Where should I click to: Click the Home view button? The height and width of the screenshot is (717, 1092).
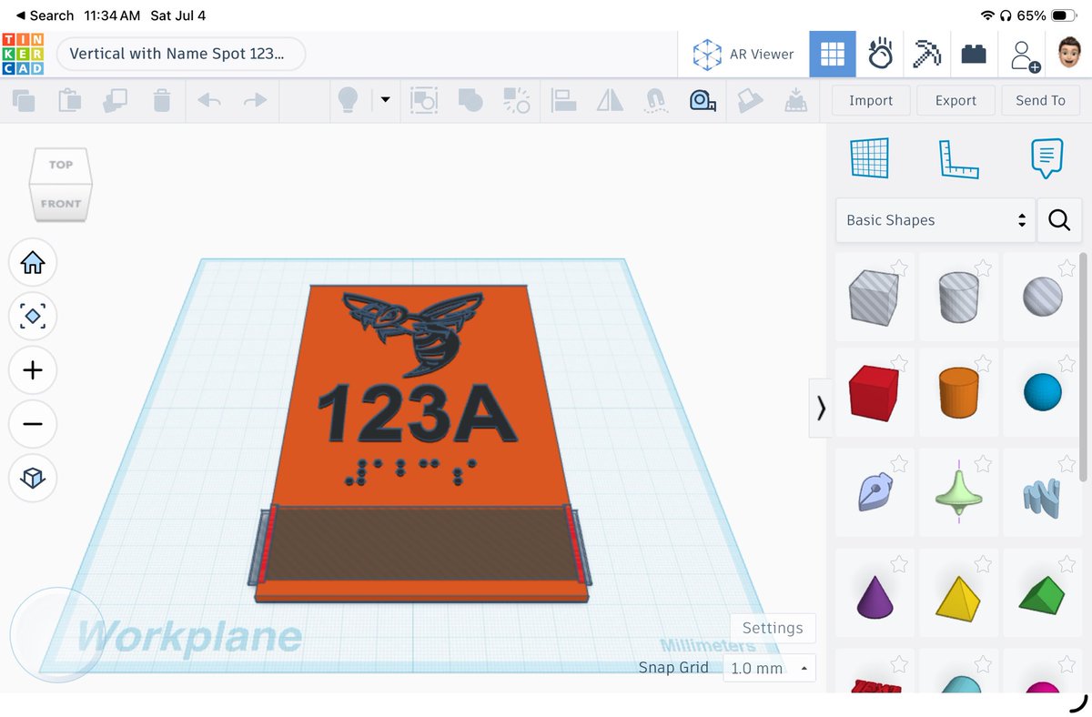[x=33, y=263]
